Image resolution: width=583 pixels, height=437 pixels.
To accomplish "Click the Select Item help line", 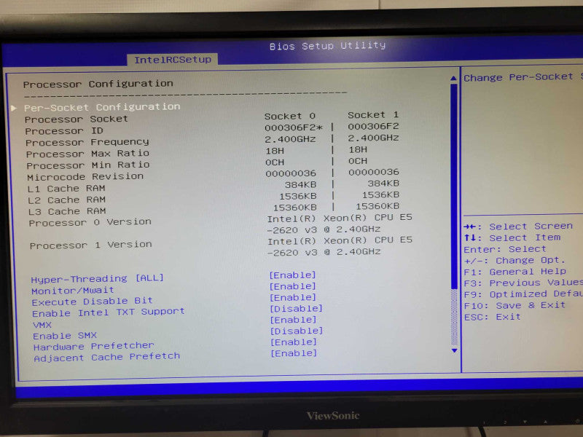I will tap(512, 237).
